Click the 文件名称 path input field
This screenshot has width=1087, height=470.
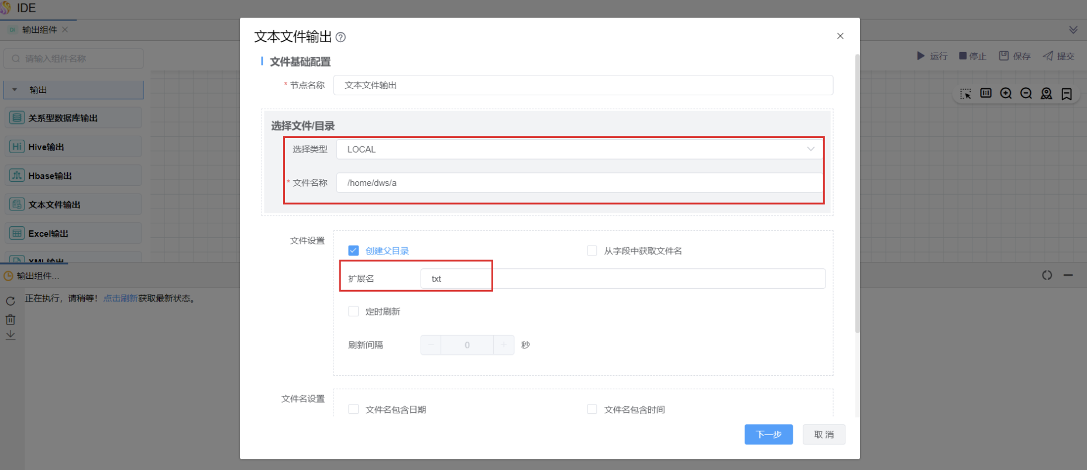point(579,183)
